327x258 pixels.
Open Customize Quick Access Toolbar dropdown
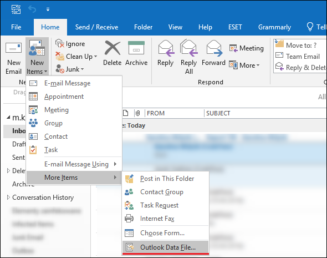point(48,9)
